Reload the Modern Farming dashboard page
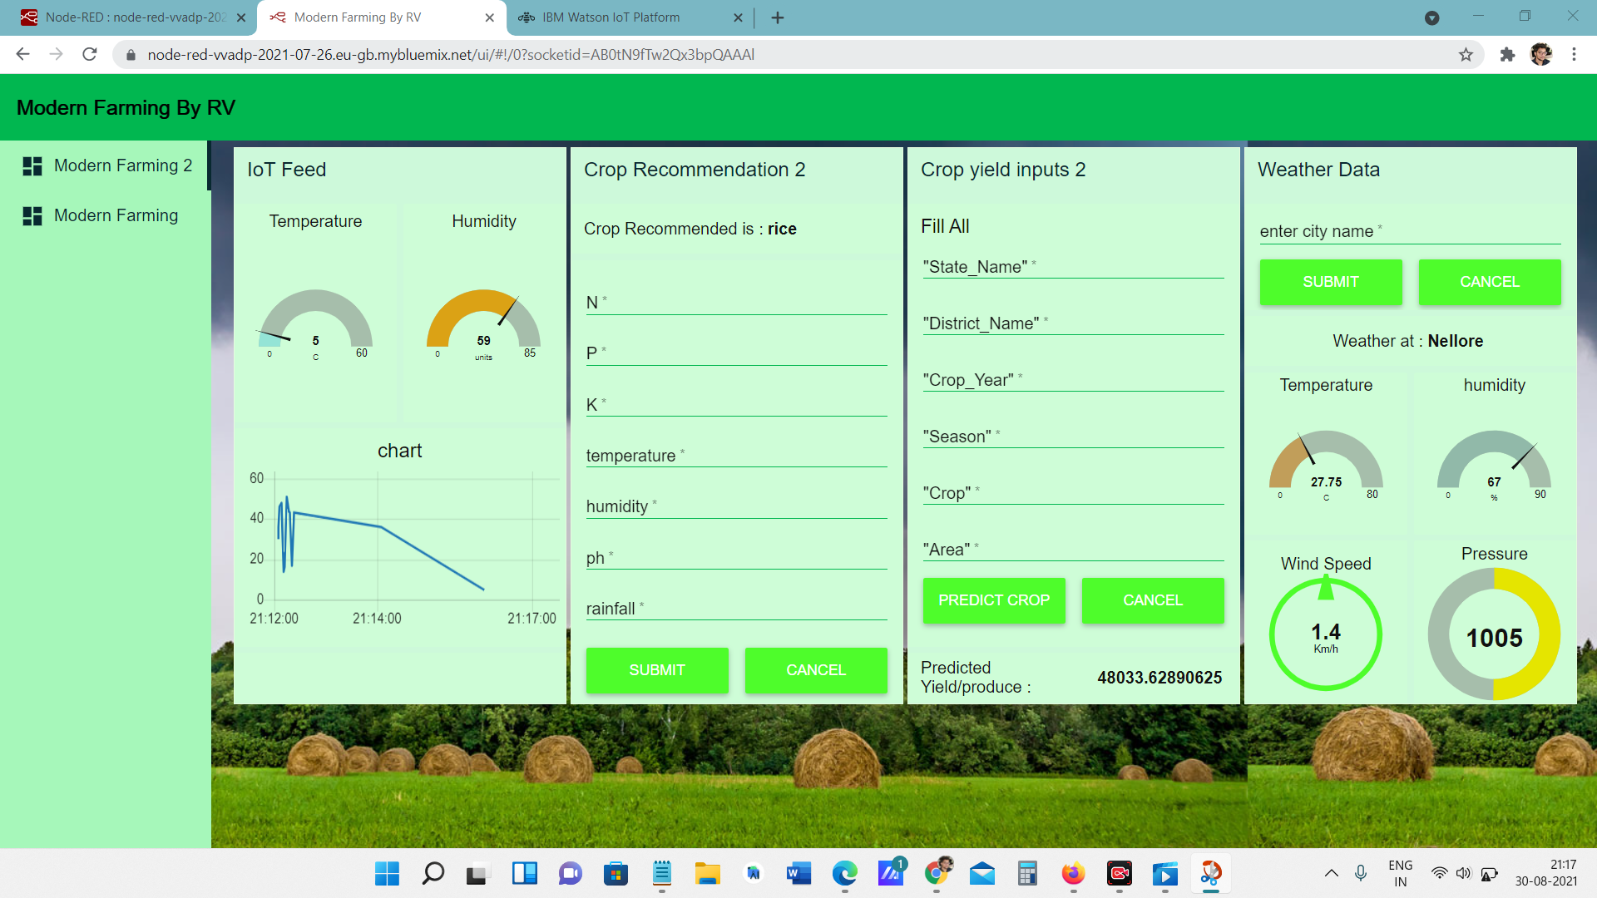This screenshot has width=1597, height=898. (x=89, y=54)
